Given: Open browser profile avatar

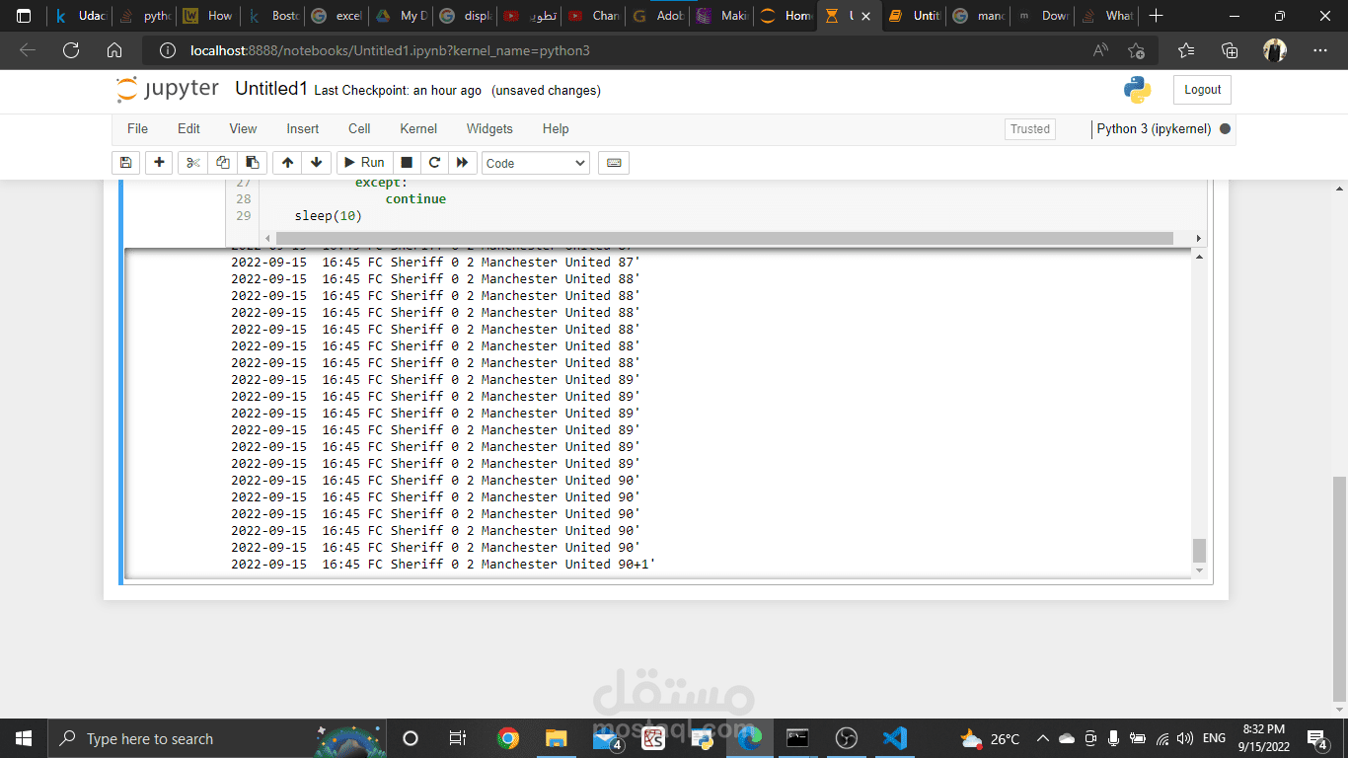Looking at the screenshot, I should click(x=1275, y=50).
